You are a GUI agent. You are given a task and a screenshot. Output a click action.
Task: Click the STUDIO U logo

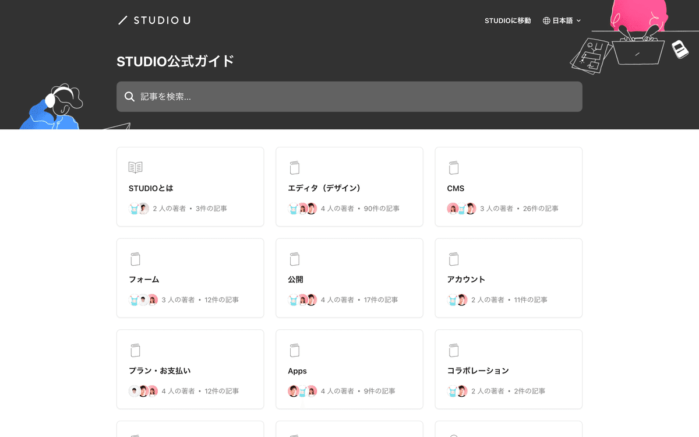154,20
